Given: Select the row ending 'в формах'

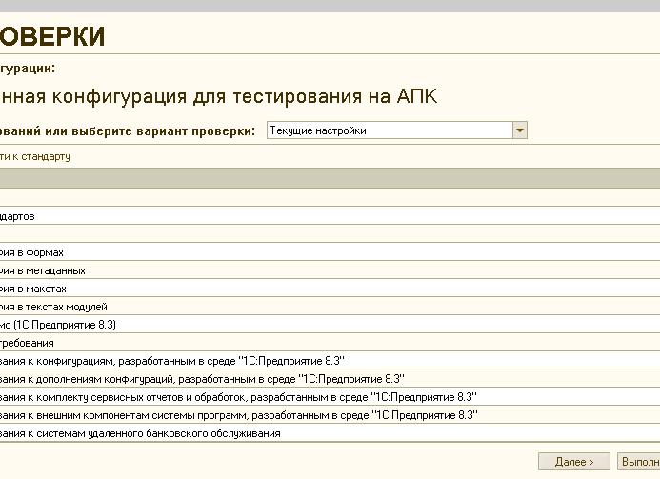Looking at the screenshot, I should point(330,251).
